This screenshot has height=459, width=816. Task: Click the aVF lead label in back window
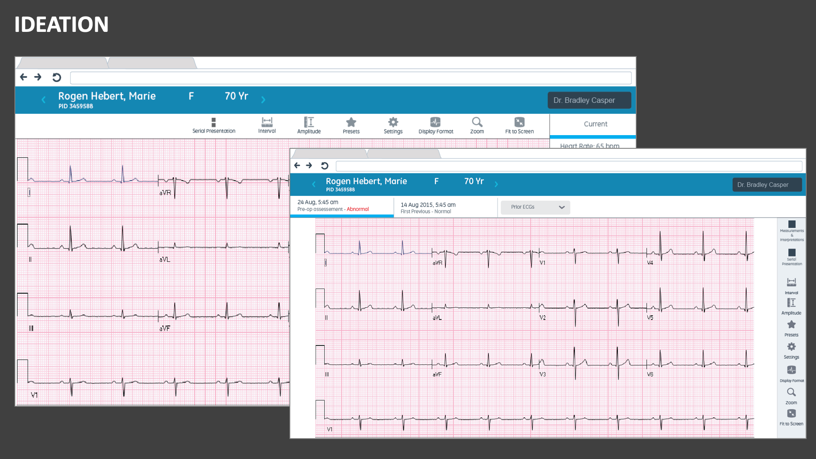pos(165,329)
